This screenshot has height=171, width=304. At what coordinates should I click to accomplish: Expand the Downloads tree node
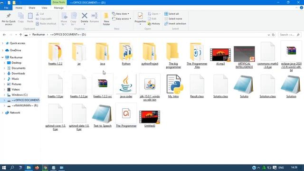[x=4, y=74]
